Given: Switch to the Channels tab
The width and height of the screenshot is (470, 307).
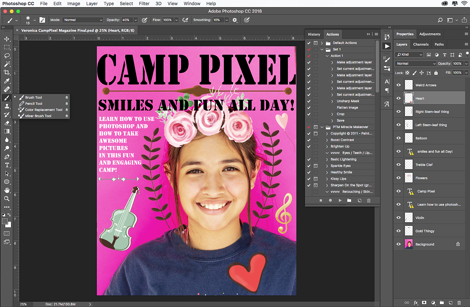Looking at the screenshot, I should click(421, 44).
